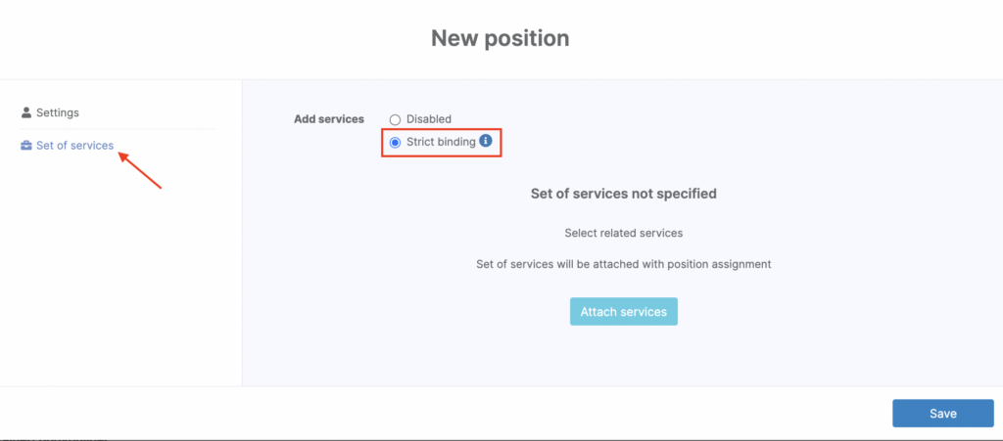Switch to the Set of services section
This screenshot has height=441, width=1003.
tap(74, 146)
